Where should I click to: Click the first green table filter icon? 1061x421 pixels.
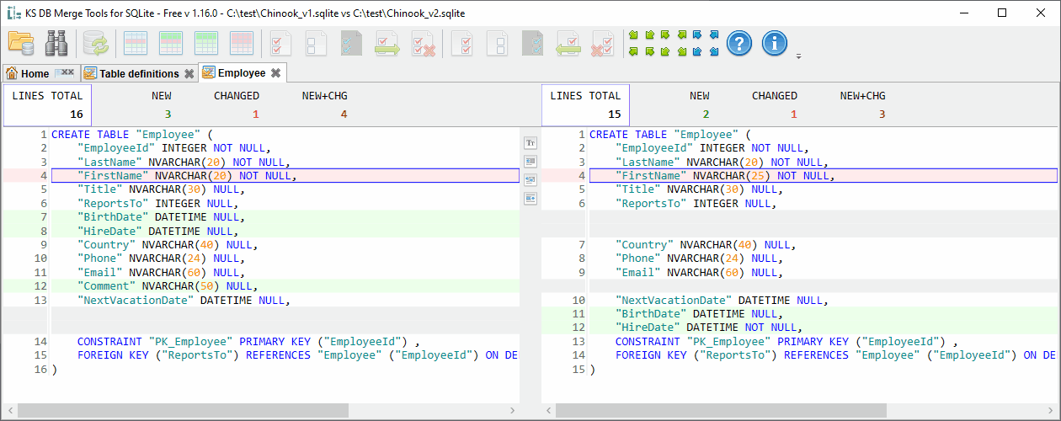click(171, 42)
